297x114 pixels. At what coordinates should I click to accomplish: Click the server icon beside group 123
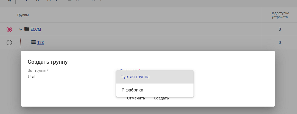coord(33,42)
